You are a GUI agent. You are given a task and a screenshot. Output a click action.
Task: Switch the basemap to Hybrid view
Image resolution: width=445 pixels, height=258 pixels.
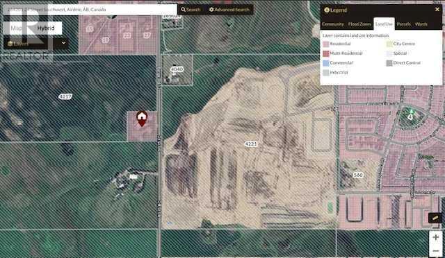click(x=46, y=28)
